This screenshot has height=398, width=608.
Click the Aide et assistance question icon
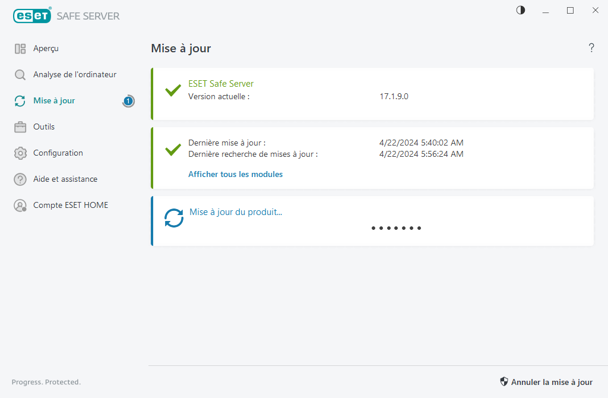pos(20,179)
